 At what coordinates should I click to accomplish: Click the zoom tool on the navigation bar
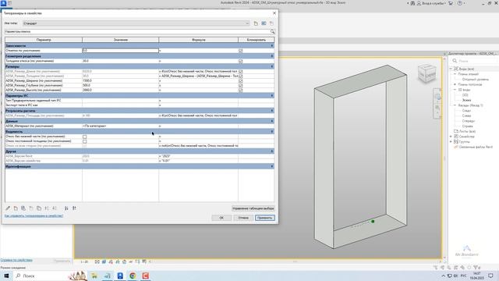[x=437, y=108]
